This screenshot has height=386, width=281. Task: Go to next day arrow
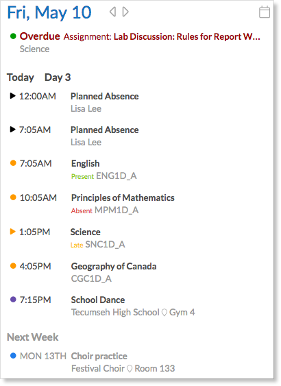(x=125, y=12)
